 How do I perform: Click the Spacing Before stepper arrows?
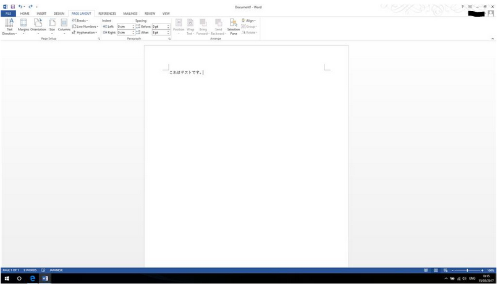tap(168, 27)
